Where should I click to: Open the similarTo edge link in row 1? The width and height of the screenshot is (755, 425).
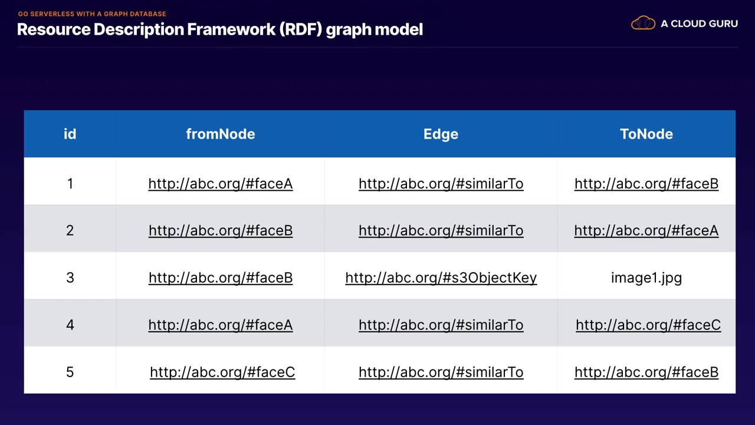tap(441, 184)
